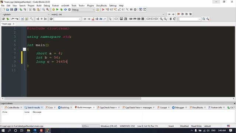Click the Toggle bookmark flag icon
This screenshot has width=236, height=133.
pos(178,14)
